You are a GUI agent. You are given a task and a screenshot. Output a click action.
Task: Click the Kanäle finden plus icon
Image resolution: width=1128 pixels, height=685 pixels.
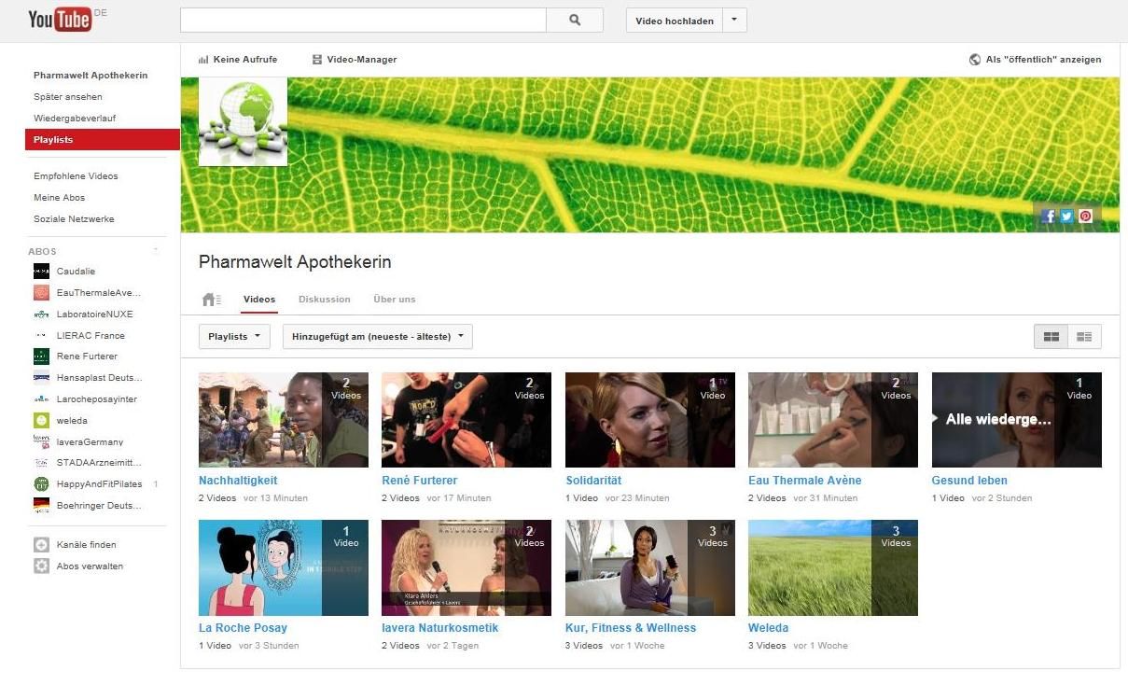tap(41, 545)
